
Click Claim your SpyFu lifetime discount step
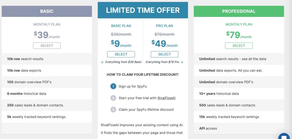coord(146,109)
